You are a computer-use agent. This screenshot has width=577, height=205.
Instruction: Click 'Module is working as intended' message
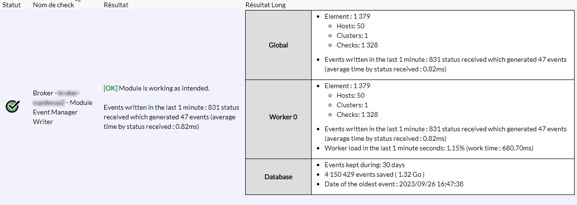(164, 89)
